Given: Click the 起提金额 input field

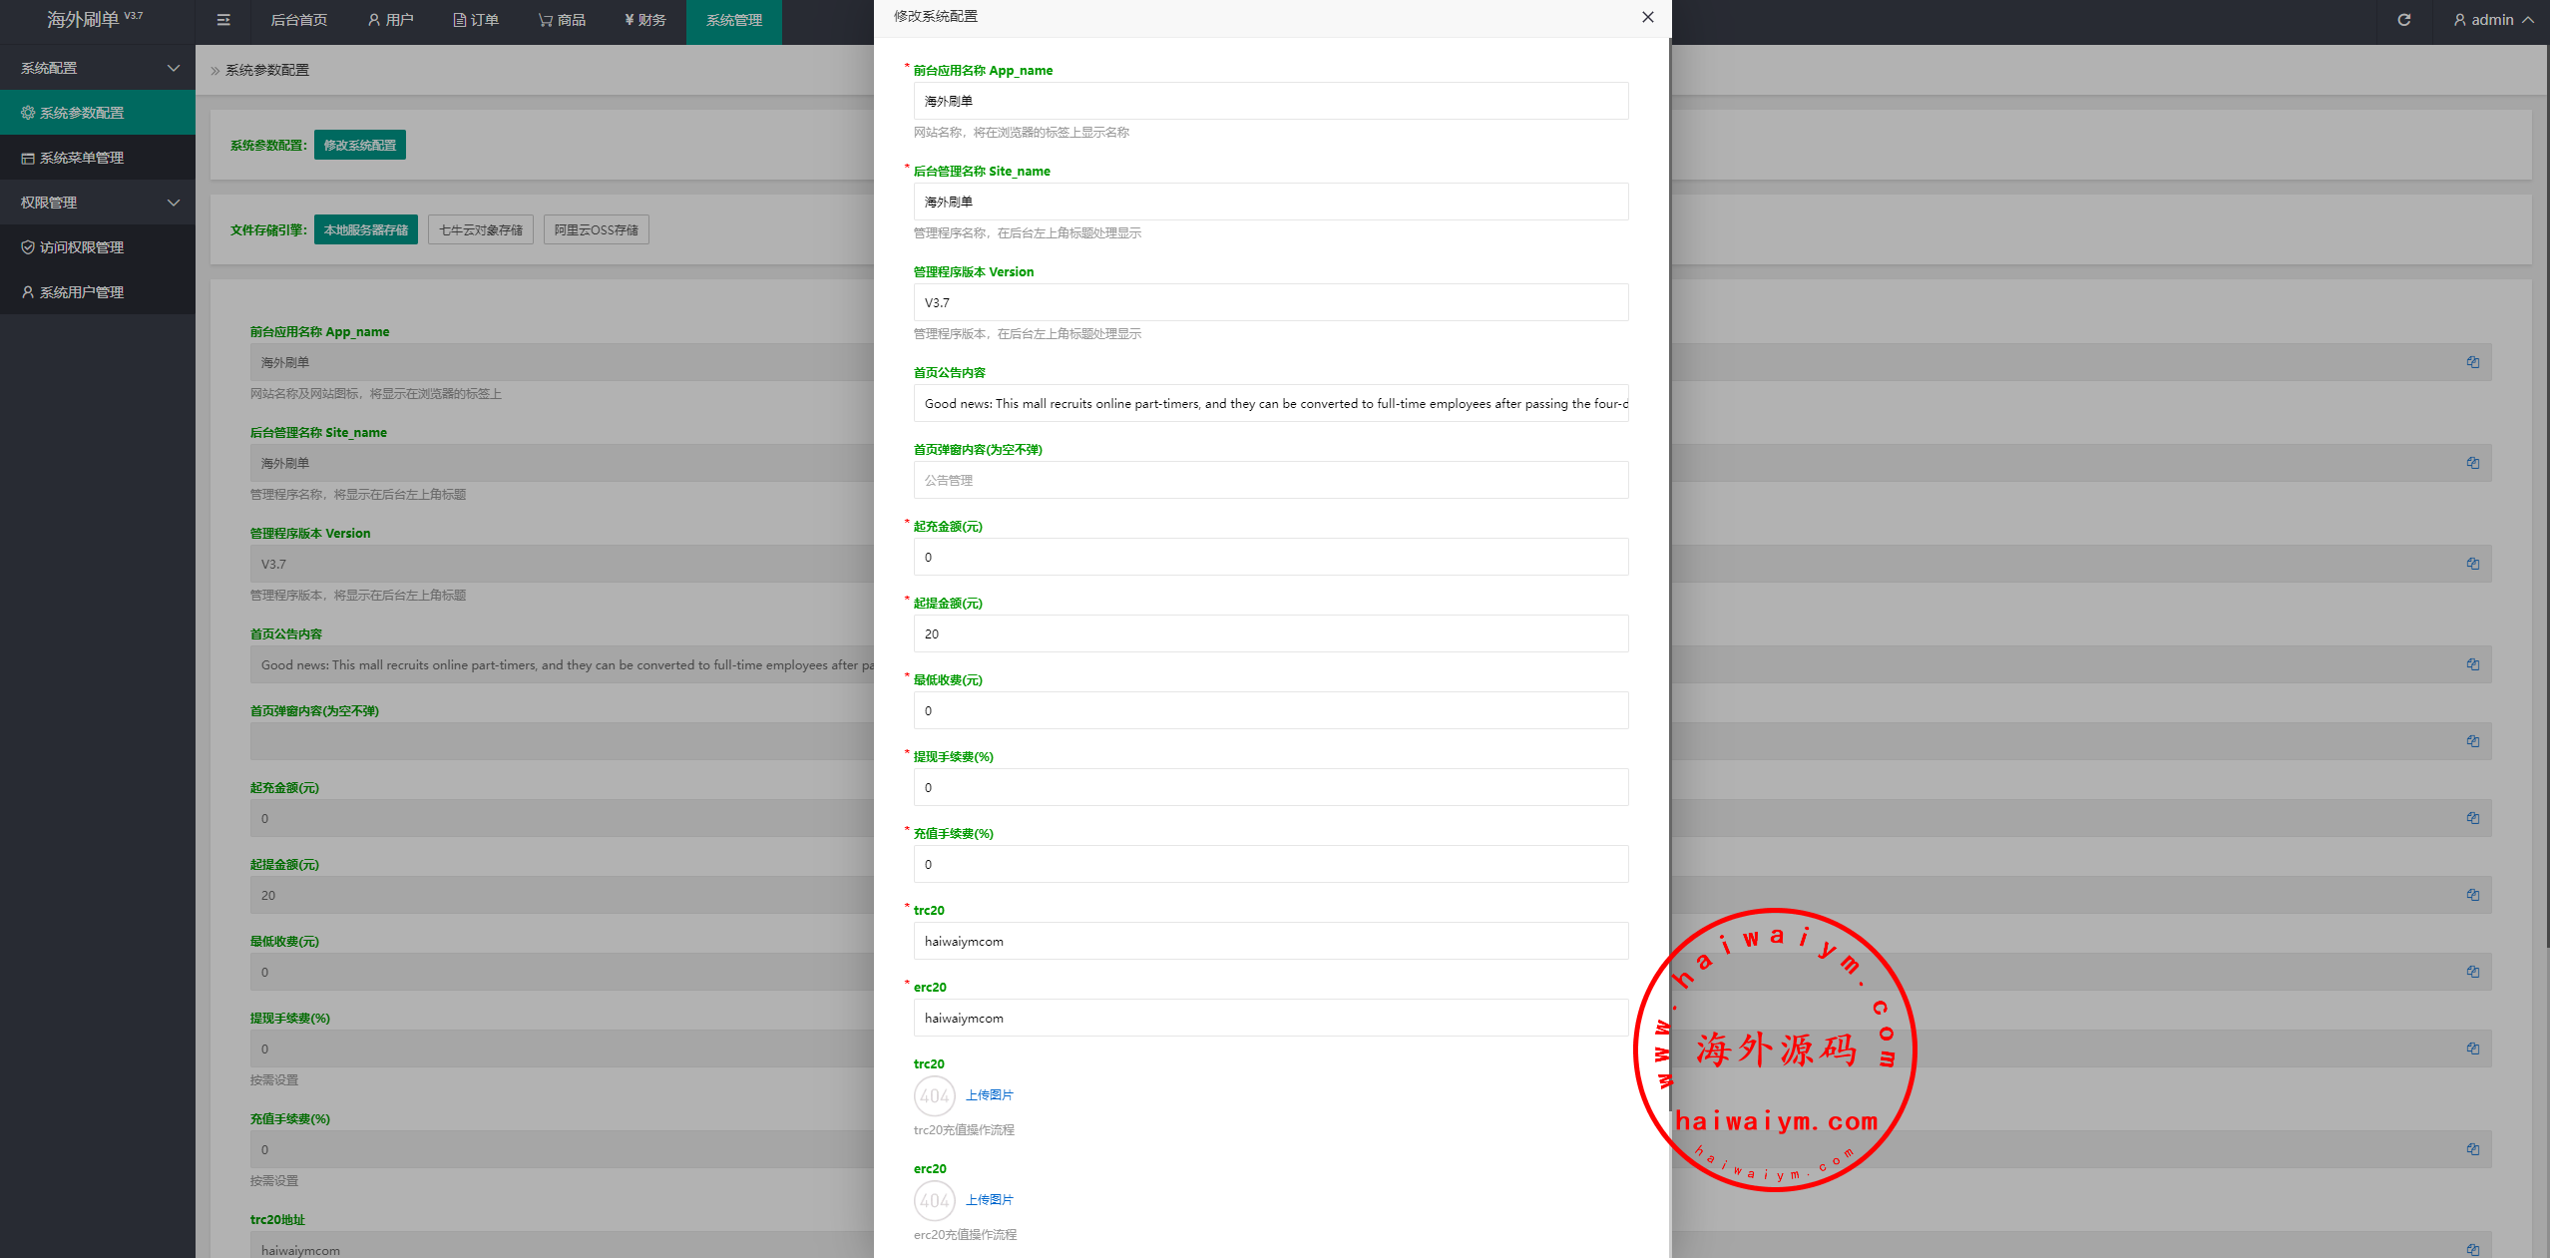Looking at the screenshot, I should [1270, 633].
